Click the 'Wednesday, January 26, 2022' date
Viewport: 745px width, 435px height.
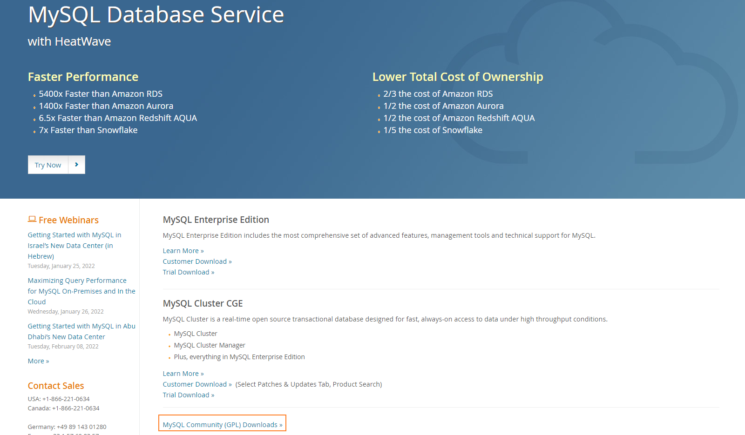coord(66,312)
